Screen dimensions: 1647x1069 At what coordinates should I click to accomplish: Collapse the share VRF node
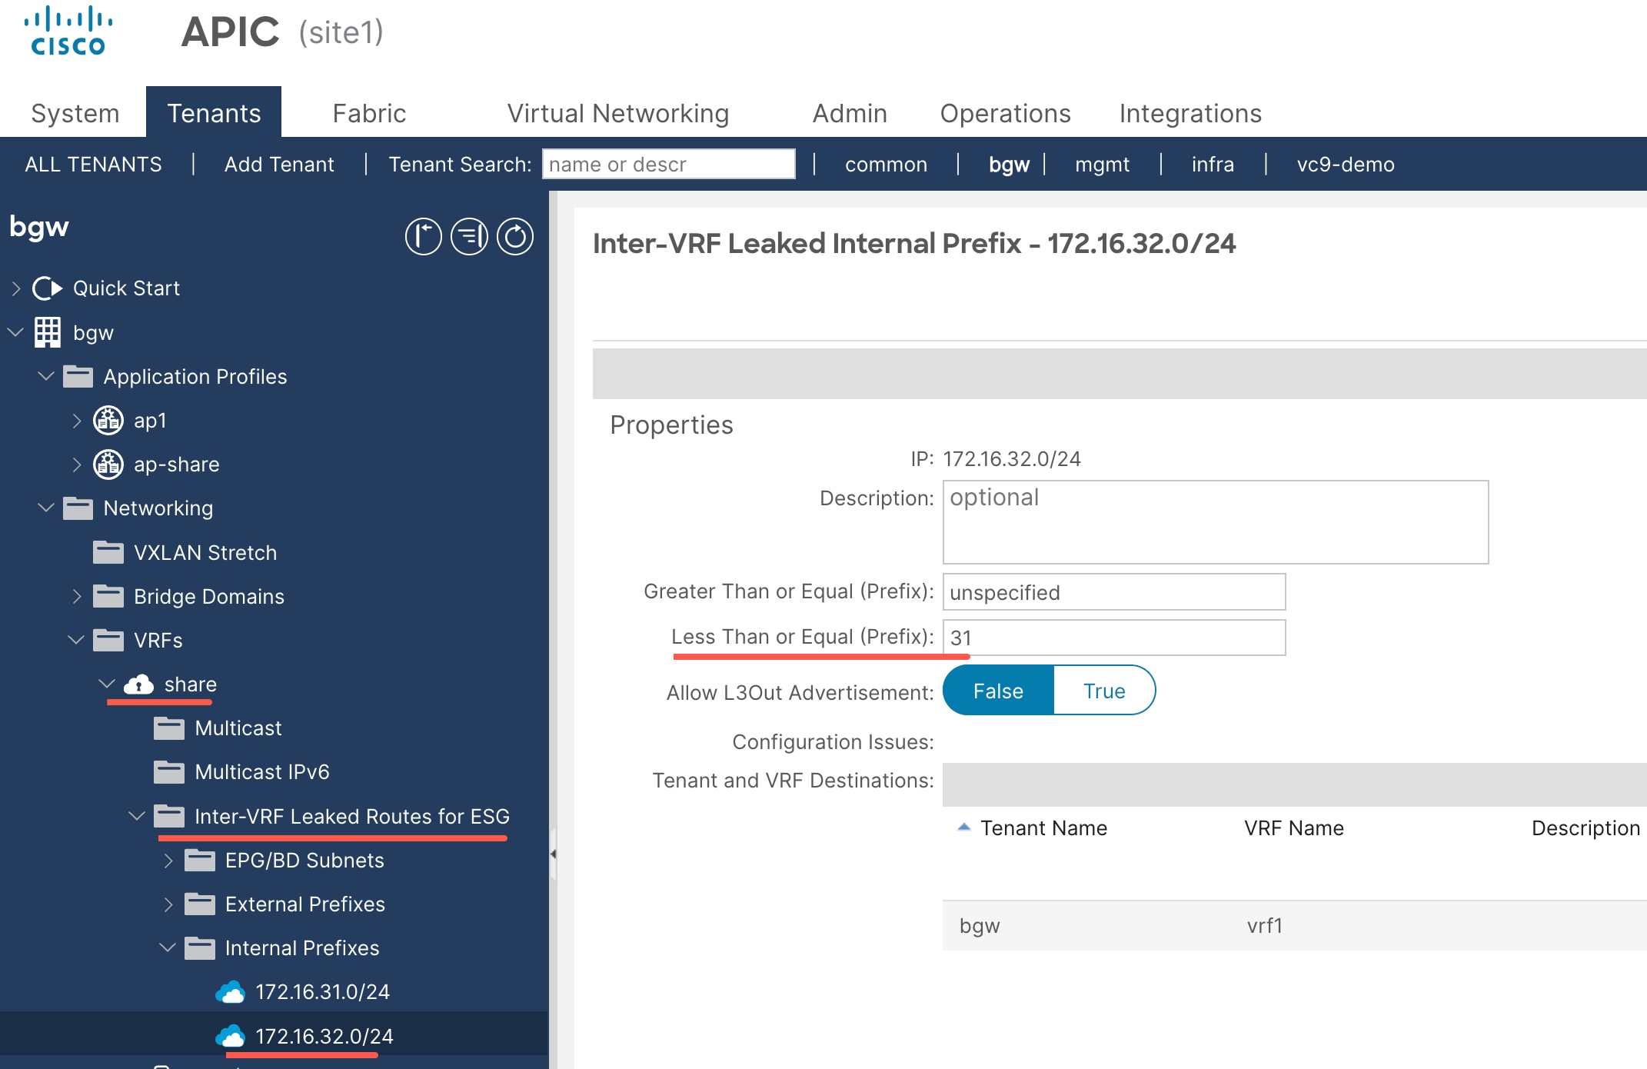[x=107, y=684]
